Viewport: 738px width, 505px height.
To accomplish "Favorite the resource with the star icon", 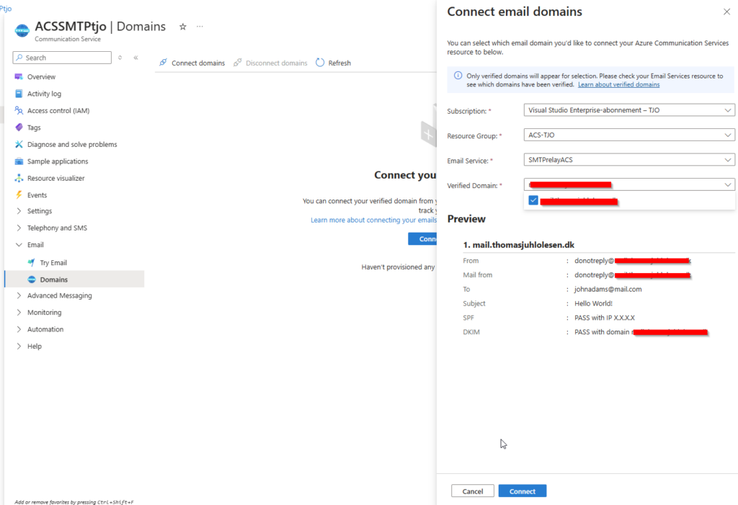I will tap(182, 27).
